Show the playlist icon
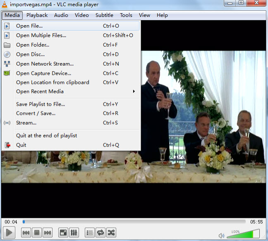Screen dimensions: 268x241 [x=90, y=232]
